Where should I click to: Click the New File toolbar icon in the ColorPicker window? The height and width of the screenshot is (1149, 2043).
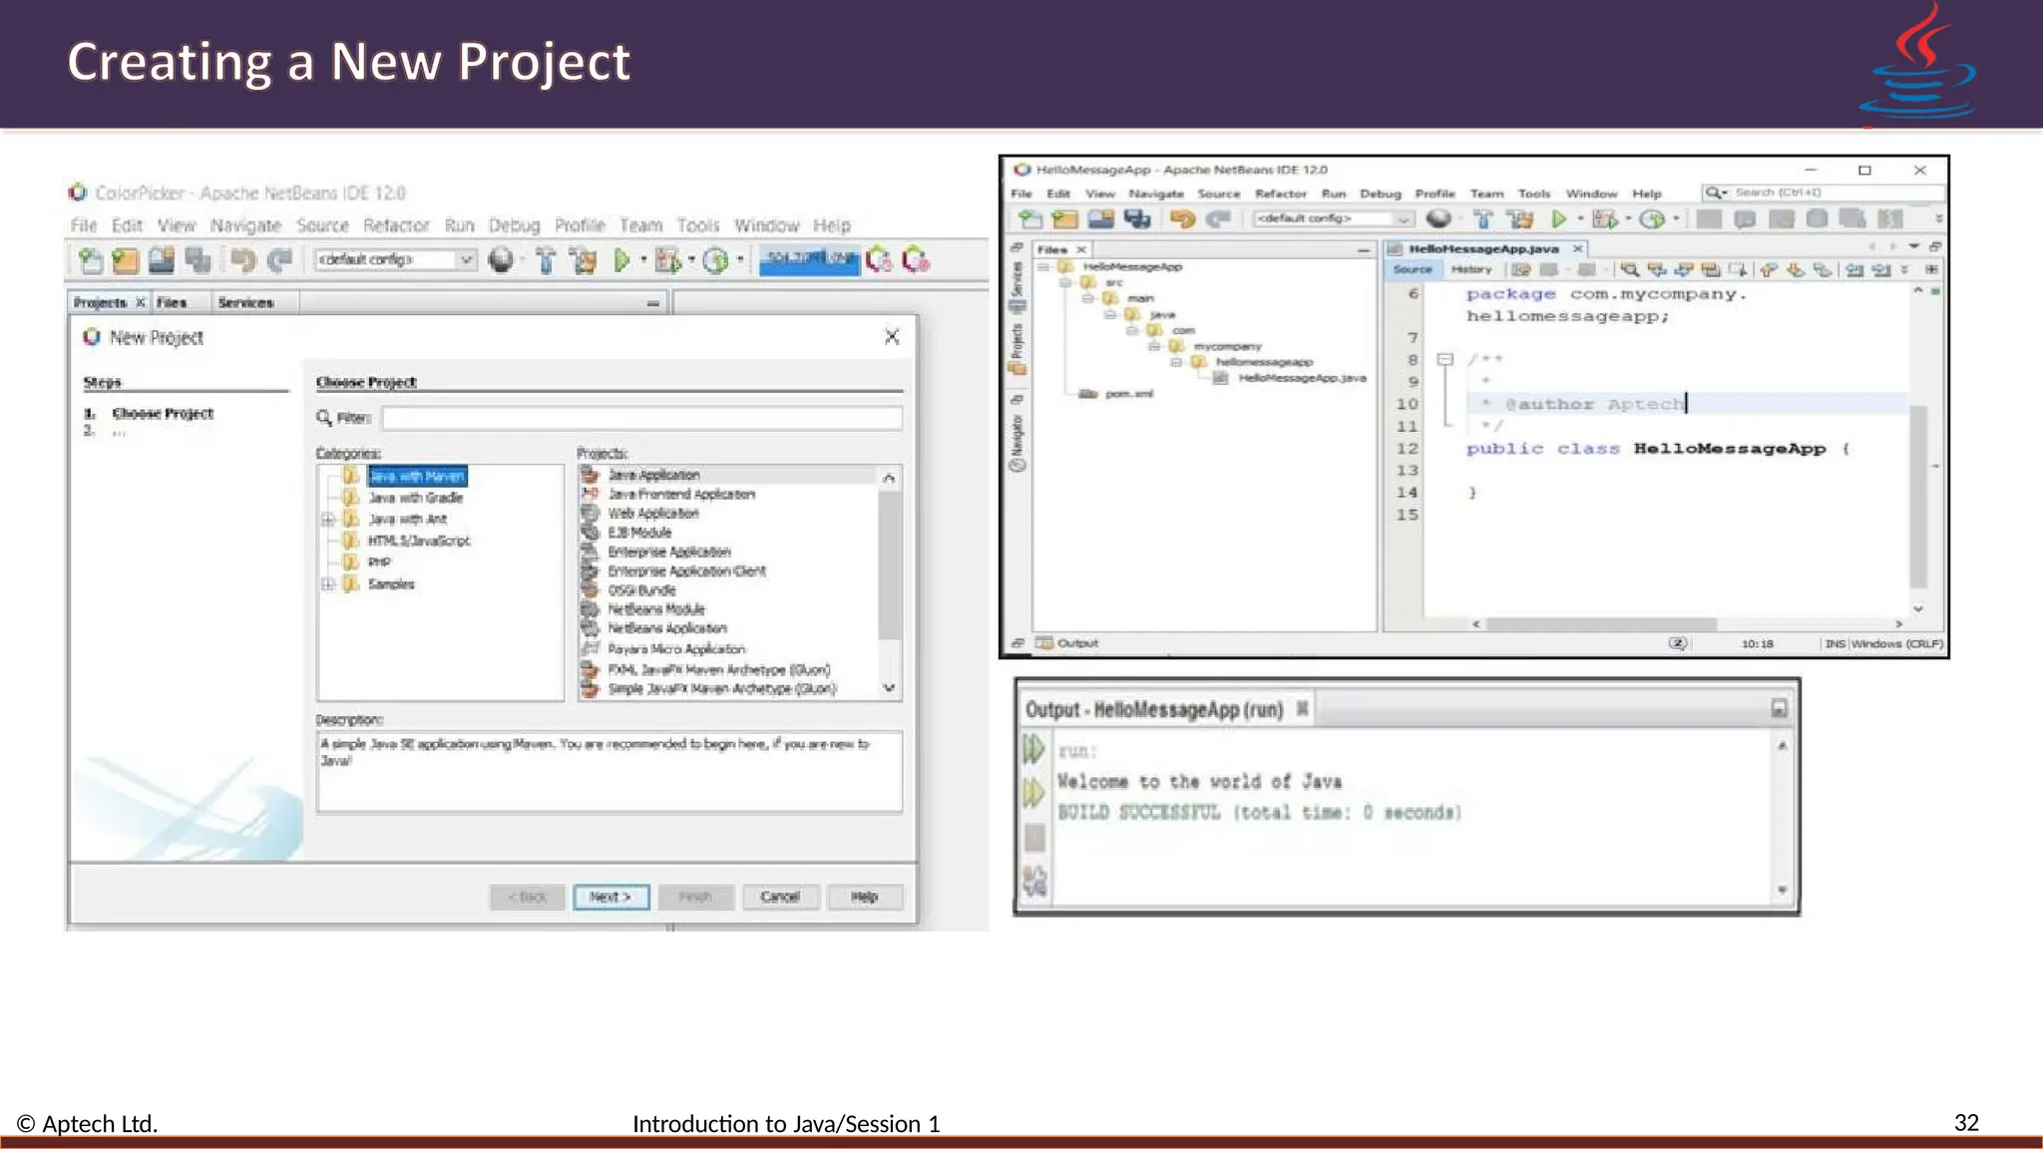91,261
